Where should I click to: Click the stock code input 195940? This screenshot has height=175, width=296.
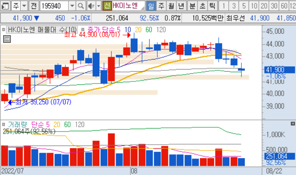click(54, 6)
